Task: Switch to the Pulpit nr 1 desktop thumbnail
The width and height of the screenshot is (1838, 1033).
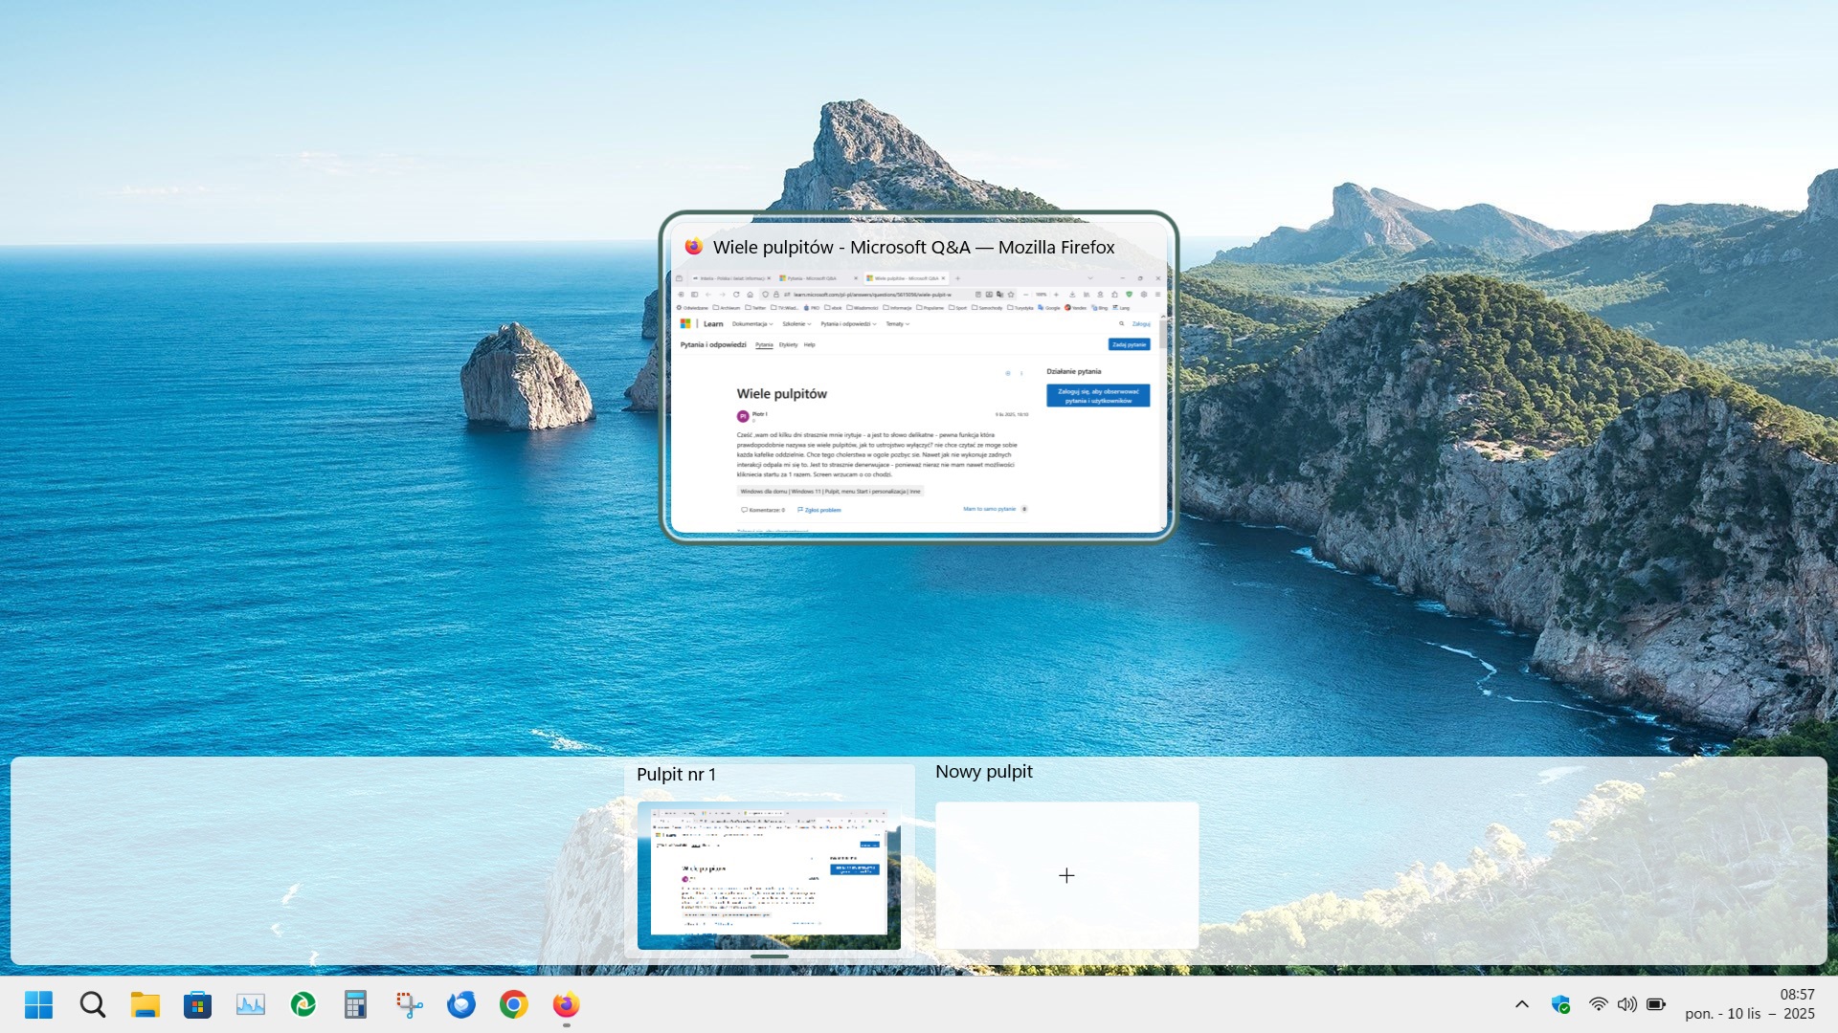Action: point(769,875)
